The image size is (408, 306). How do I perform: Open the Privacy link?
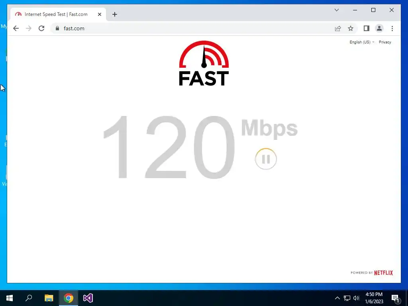pos(385,42)
